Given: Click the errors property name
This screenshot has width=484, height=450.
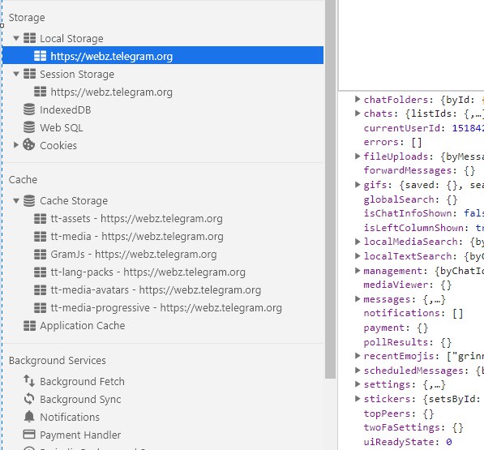Looking at the screenshot, I should [382, 142].
